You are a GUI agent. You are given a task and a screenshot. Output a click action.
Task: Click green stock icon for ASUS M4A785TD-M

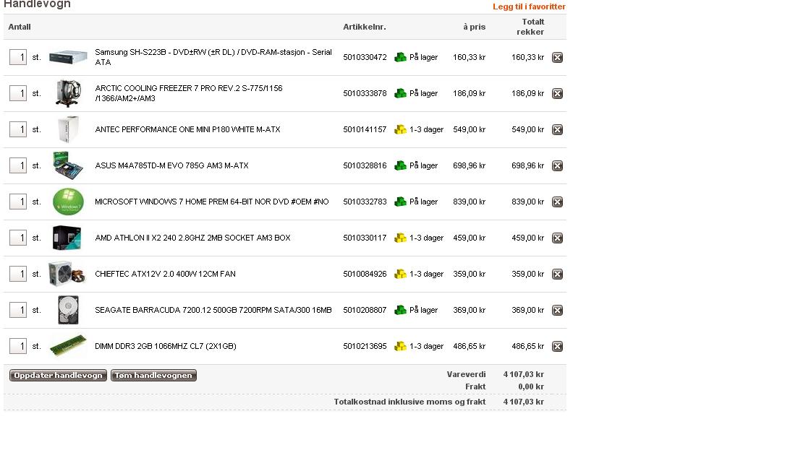coord(401,165)
